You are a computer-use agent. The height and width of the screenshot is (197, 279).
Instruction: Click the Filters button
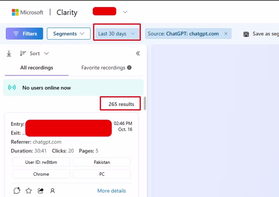24,33
